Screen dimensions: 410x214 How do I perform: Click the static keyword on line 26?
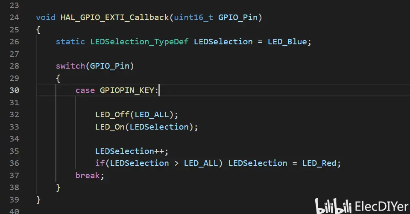[x=70, y=42]
